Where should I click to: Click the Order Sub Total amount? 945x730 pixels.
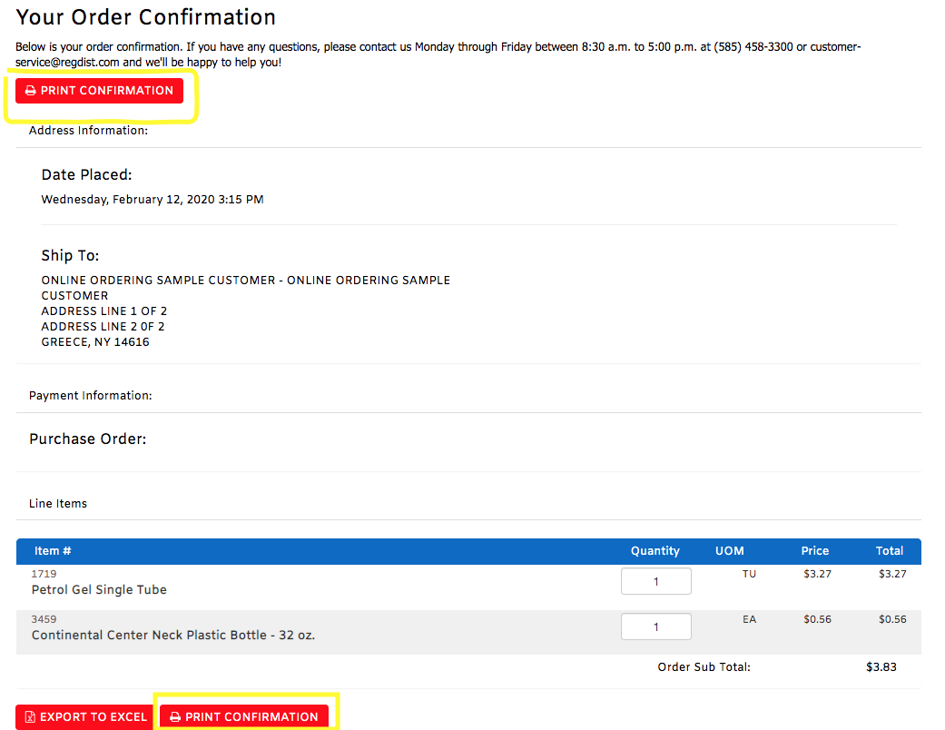tap(881, 666)
